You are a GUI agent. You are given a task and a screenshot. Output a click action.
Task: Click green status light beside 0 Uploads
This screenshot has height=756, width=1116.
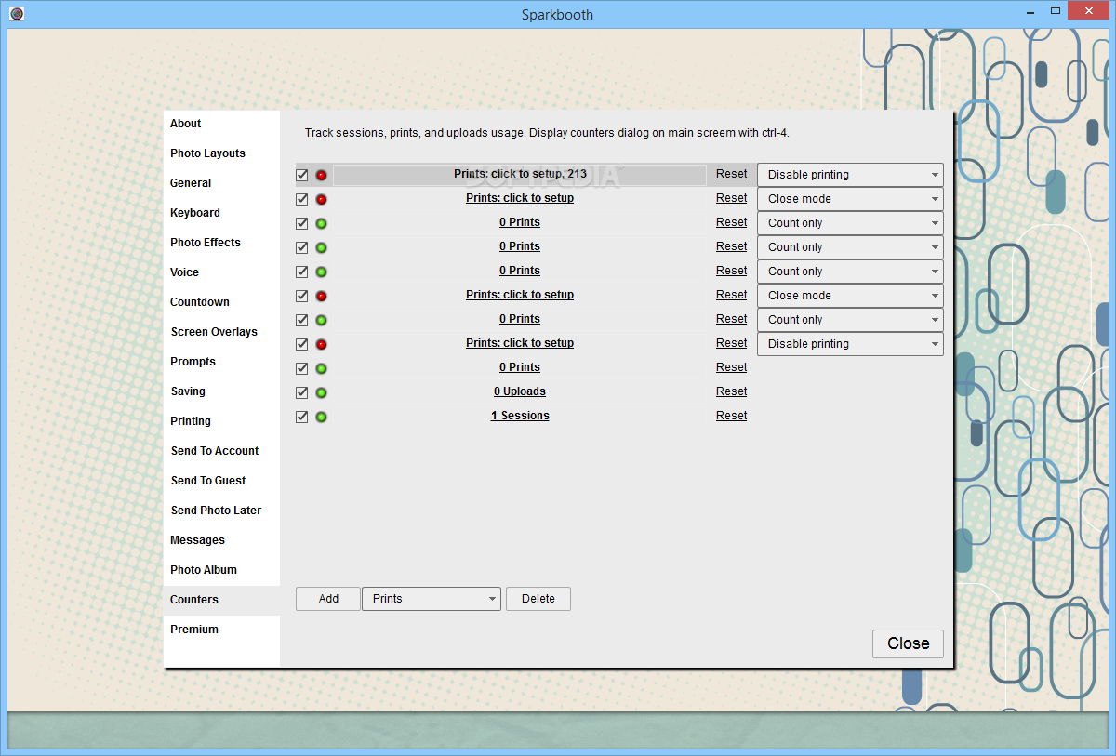(321, 392)
